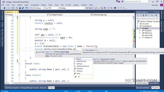
Task: Expand the ClassDiagram project node
Action: pos(138,26)
